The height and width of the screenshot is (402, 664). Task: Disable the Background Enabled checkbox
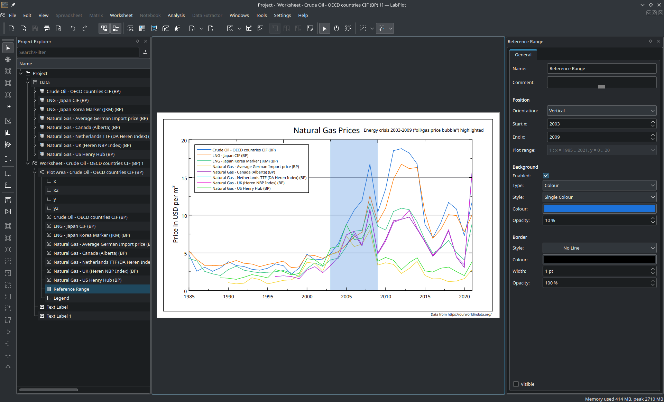point(546,176)
